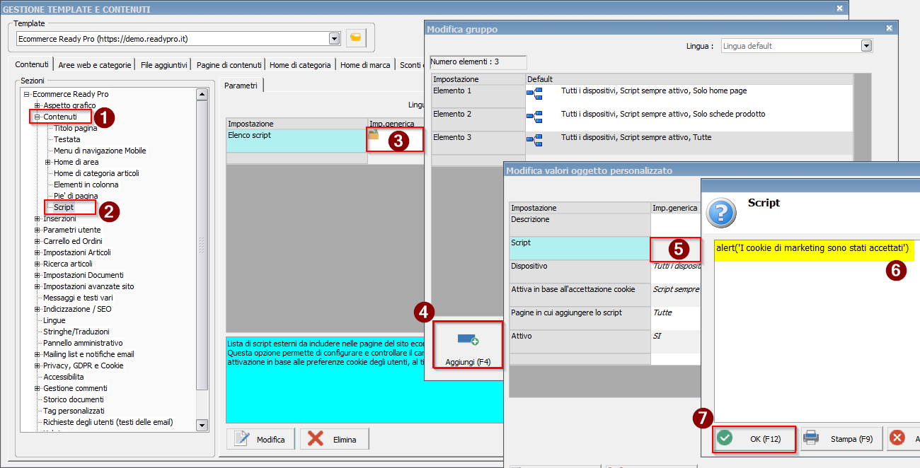The height and width of the screenshot is (468, 920).
Task: Click the group icon in Elenco script row
Action: (374, 134)
